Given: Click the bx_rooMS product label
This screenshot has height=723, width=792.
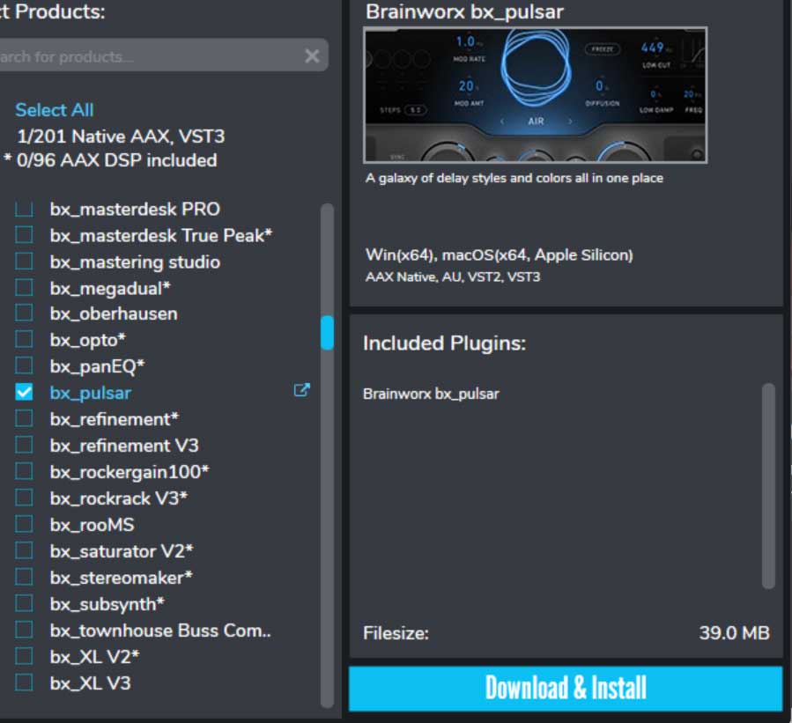Looking at the screenshot, I should click(92, 525).
